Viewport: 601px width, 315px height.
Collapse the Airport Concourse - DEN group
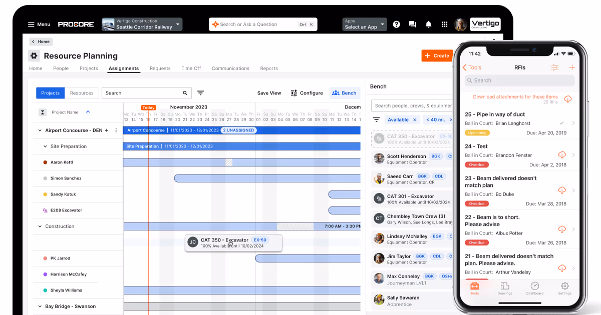[x=40, y=130]
